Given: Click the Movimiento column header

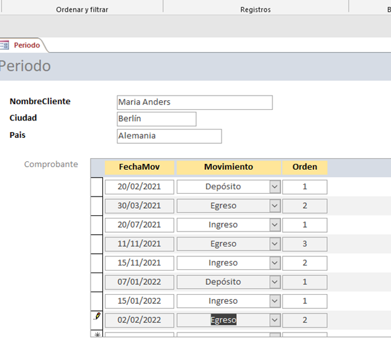Looking at the screenshot, I should 228,167.
